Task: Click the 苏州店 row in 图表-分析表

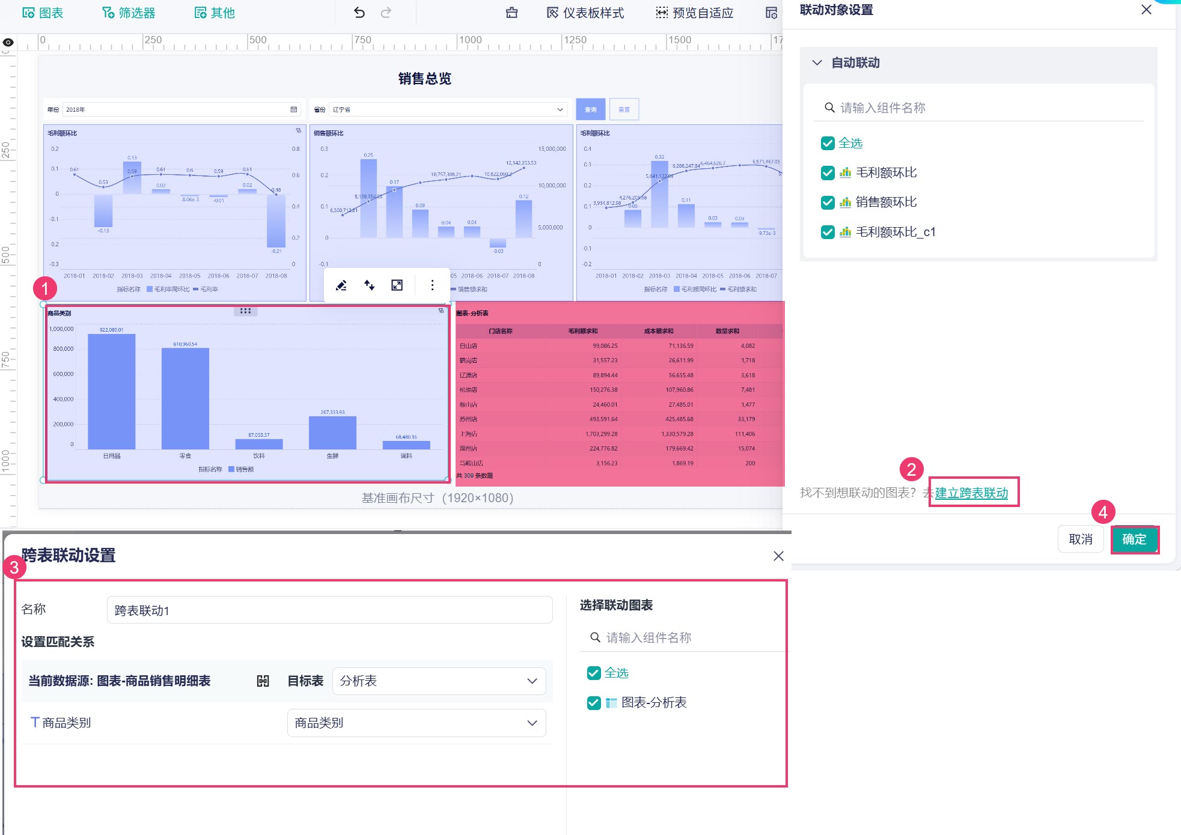Action: tap(619, 419)
